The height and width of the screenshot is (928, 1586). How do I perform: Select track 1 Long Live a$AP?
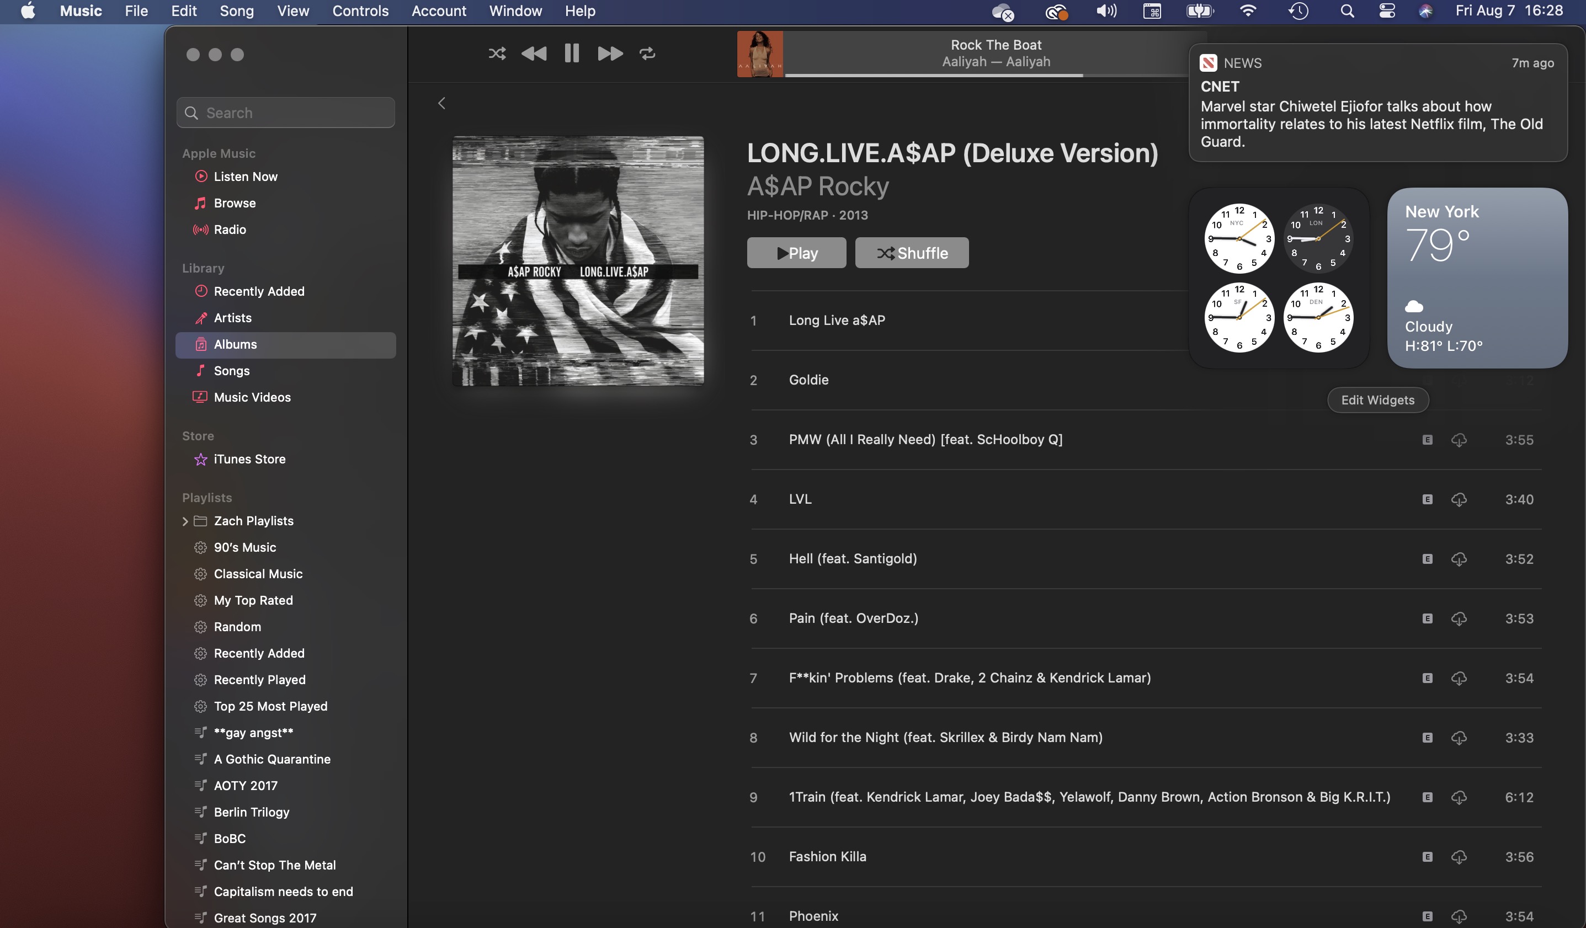[x=969, y=320]
